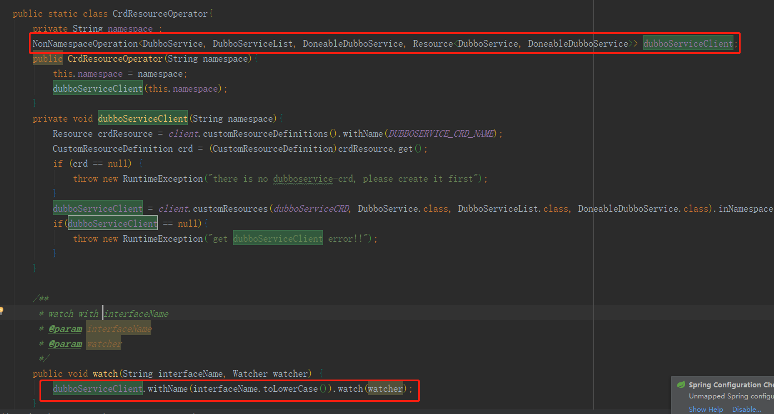Viewport: 774px width, 414px height.
Task: Click toLowerCase() call in last statement
Action: coord(297,388)
